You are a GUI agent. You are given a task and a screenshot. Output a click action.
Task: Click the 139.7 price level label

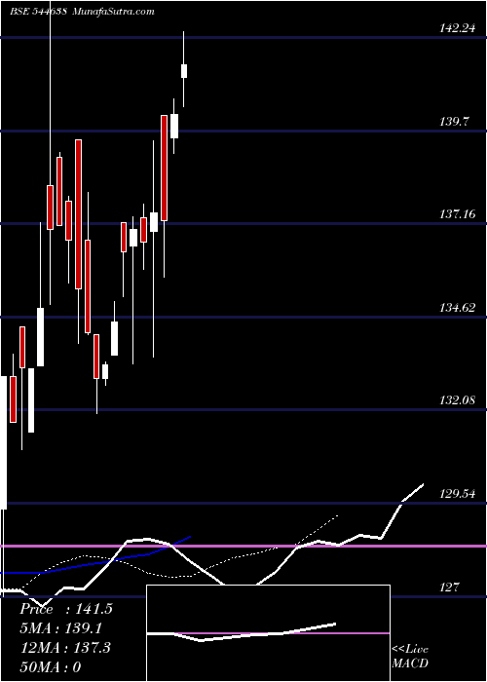pos(454,122)
